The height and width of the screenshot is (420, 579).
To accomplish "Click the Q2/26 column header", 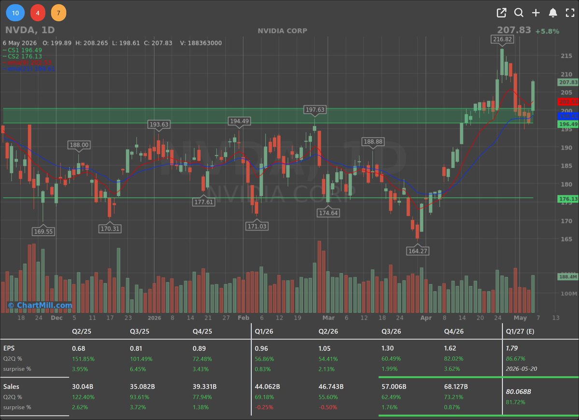I will point(328,331).
